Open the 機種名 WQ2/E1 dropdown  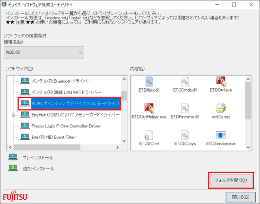pyautogui.click(x=44, y=52)
